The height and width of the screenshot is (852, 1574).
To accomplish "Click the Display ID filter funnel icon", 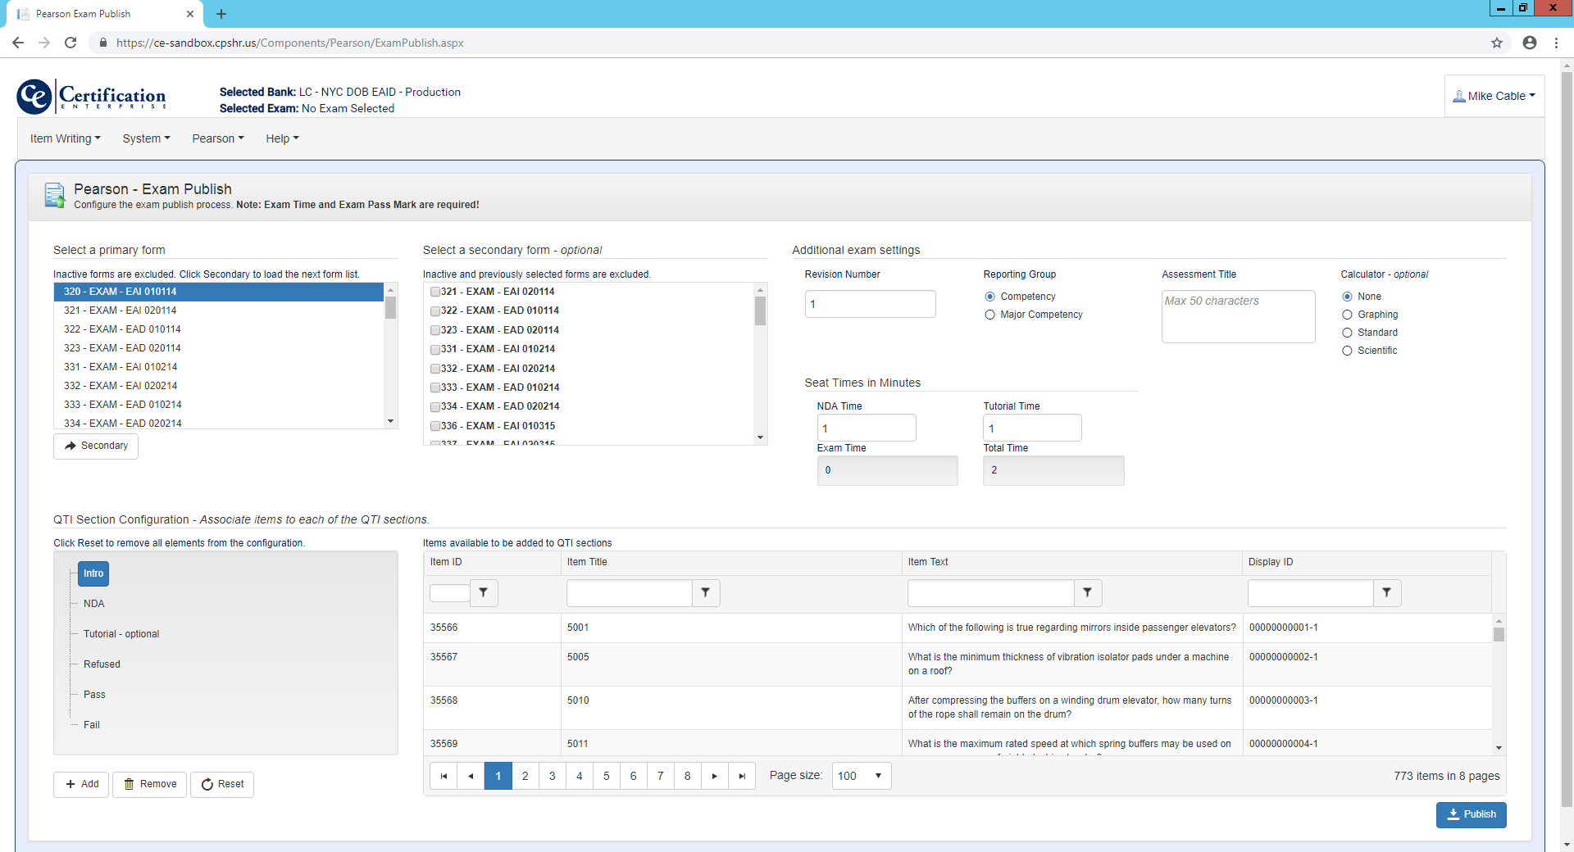I will pyautogui.click(x=1386, y=592).
